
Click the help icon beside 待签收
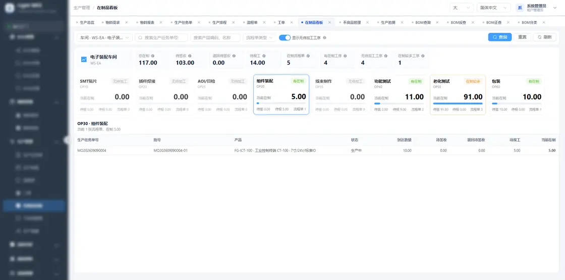[x=190, y=56]
